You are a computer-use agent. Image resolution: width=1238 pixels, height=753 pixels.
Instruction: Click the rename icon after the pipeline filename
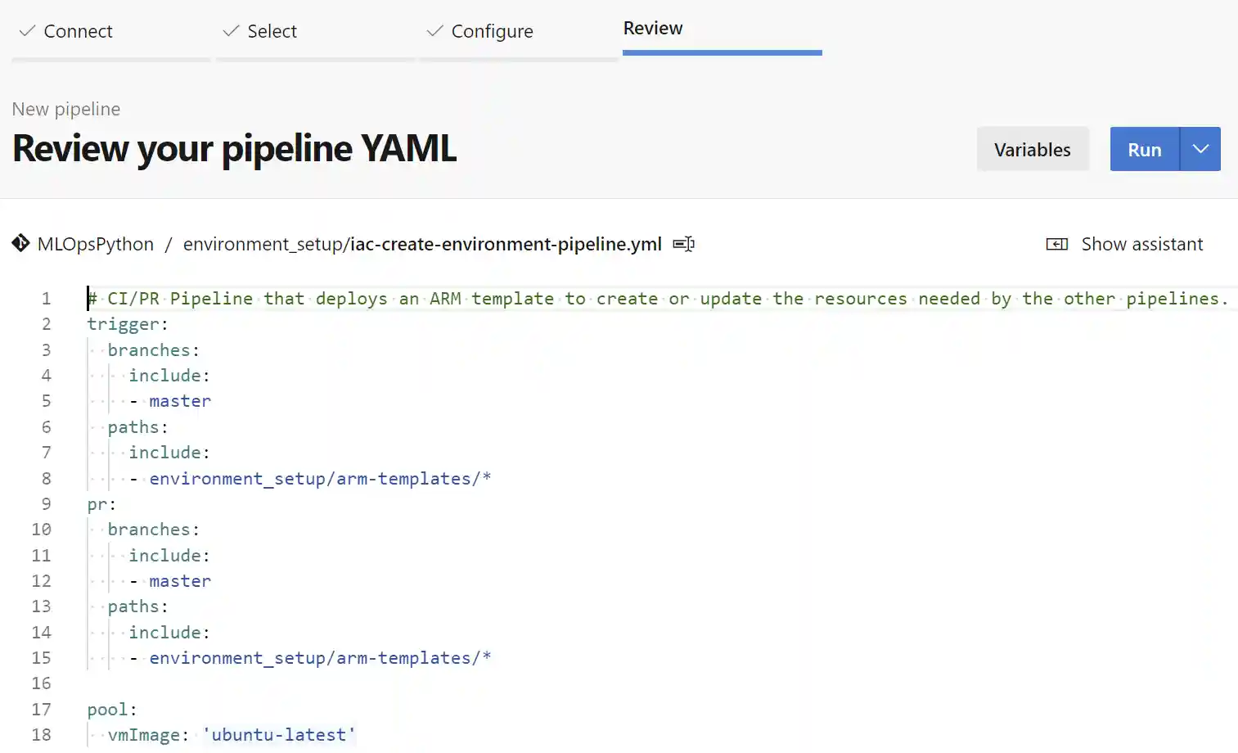pyautogui.click(x=683, y=244)
